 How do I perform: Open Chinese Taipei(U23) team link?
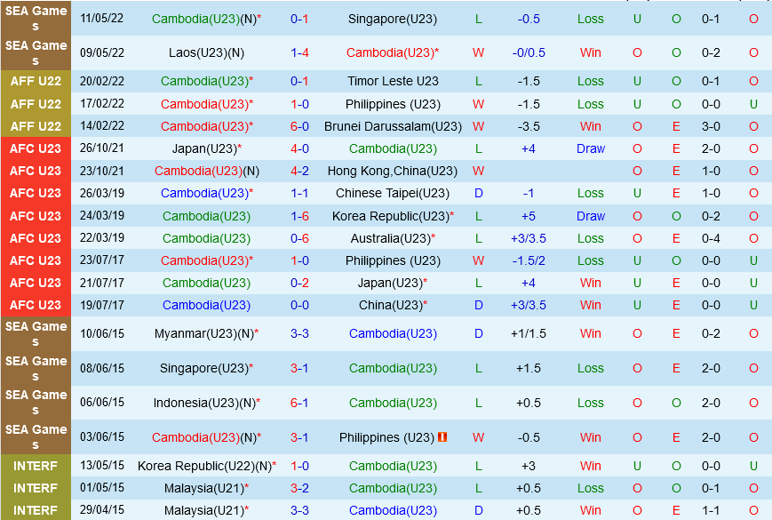click(393, 193)
